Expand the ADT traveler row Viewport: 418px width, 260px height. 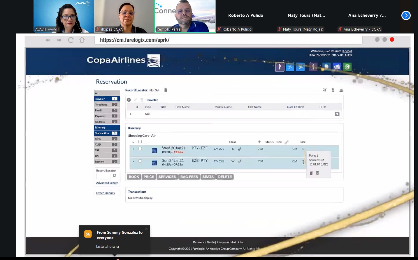[x=131, y=114]
